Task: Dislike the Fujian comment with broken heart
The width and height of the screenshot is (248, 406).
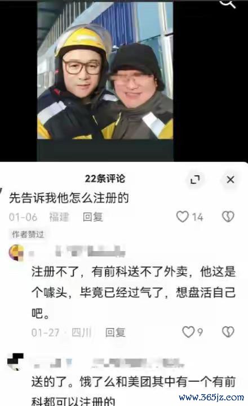Action: [228, 217]
